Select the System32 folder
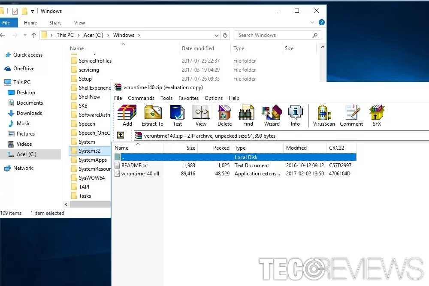429x286 pixels. click(x=90, y=151)
